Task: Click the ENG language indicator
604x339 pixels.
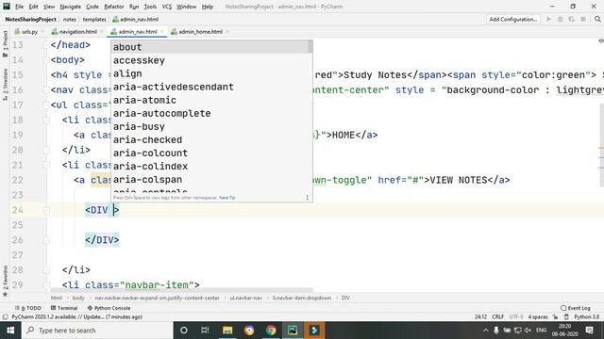Action: tap(541, 331)
